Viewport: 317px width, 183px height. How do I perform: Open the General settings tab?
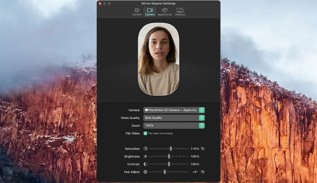(137, 12)
